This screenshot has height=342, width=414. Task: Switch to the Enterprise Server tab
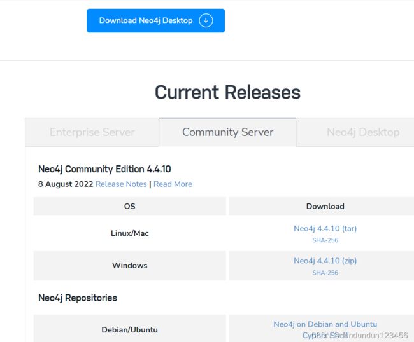point(92,132)
